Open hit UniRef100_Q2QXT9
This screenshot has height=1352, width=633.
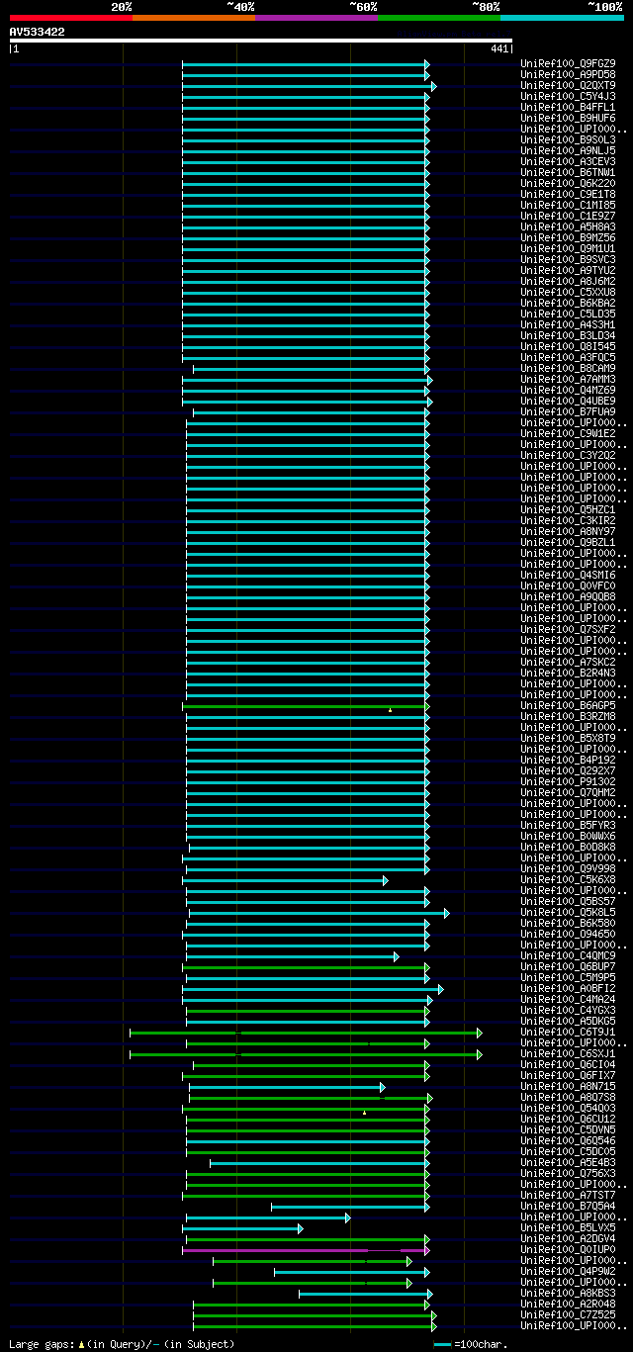coord(568,85)
